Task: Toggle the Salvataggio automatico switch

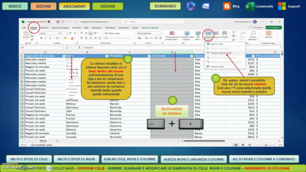Action: point(51,21)
